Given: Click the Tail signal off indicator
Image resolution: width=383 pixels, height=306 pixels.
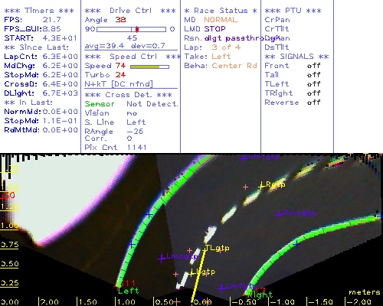Looking at the screenshot, I should click(313, 75).
